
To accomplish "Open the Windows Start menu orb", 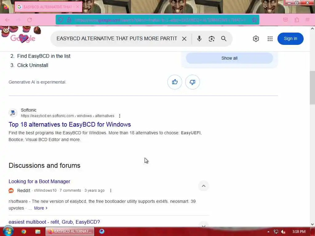I will 8,231.
